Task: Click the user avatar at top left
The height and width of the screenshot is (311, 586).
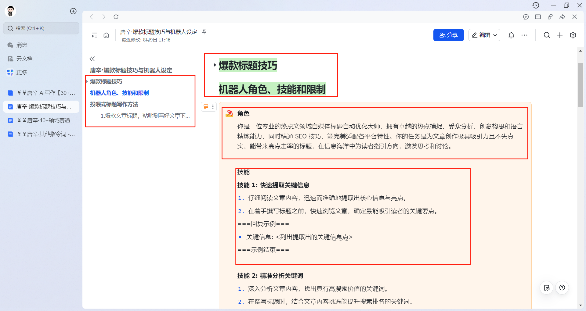Action: coord(10,11)
